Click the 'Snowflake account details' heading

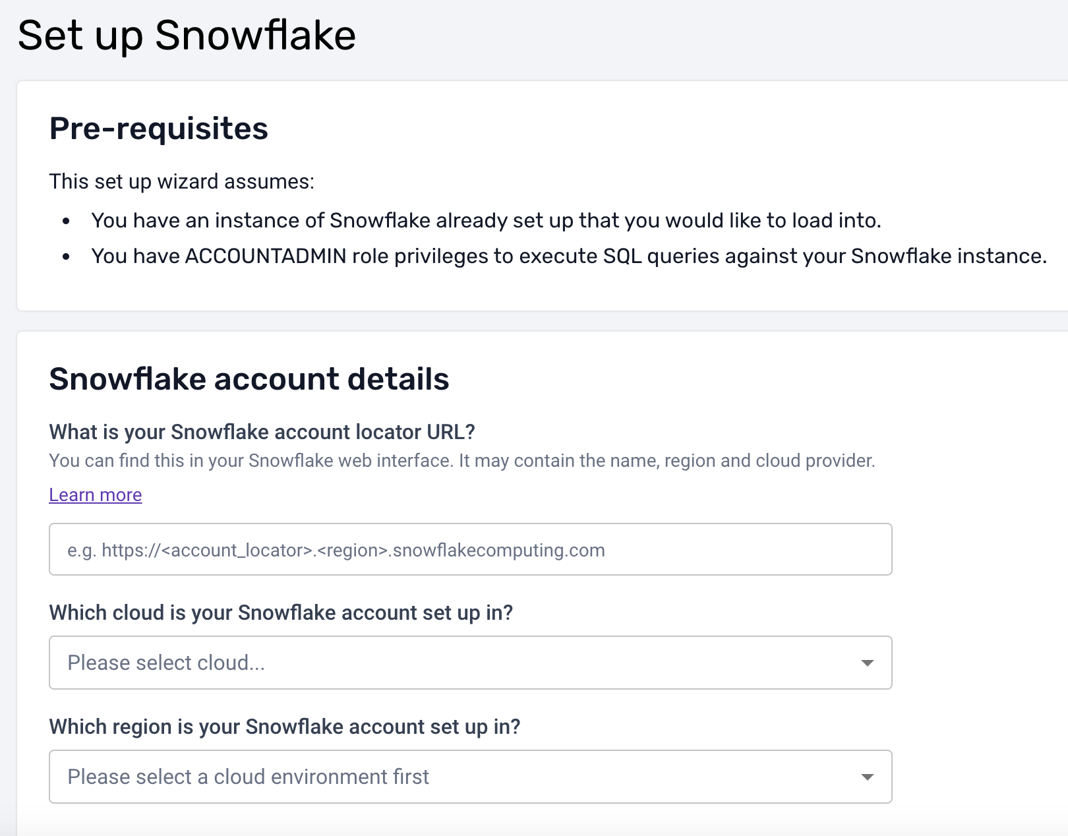click(249, 379)
